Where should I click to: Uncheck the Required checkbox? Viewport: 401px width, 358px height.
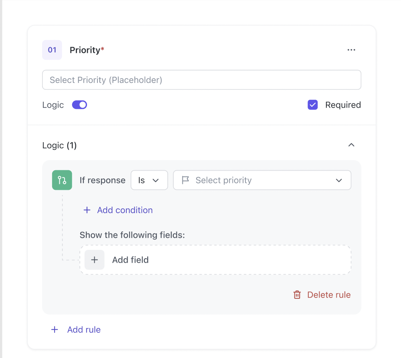click(x=313, y=105)
